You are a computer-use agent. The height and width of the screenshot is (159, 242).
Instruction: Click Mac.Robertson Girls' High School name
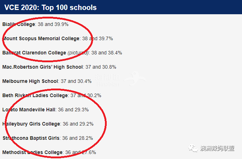click(42, 67)
